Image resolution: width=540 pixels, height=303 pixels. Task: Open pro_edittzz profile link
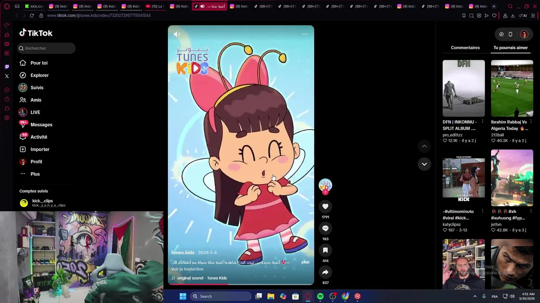453,135
